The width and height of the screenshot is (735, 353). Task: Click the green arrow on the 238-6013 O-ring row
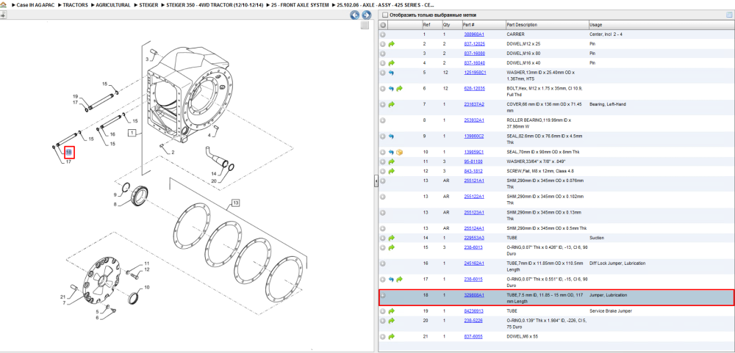point(392,247)
